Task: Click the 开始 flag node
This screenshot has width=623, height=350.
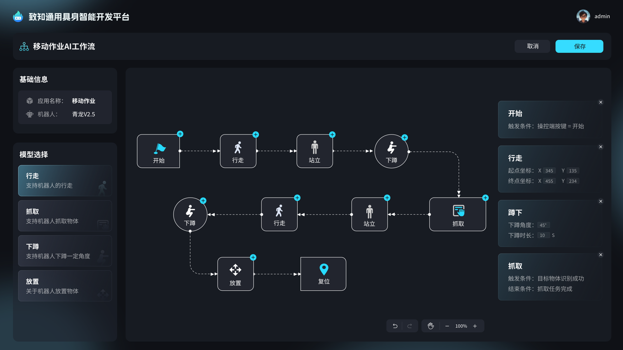Action: 159,151
